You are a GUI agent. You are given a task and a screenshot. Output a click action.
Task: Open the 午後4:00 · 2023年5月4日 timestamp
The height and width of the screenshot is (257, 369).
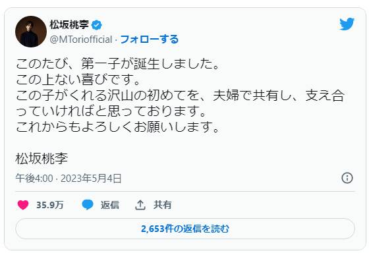(69, 179)
